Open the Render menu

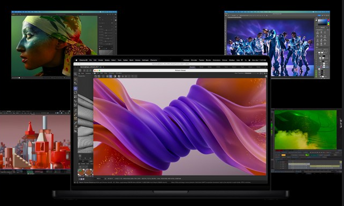coord(209,60)
